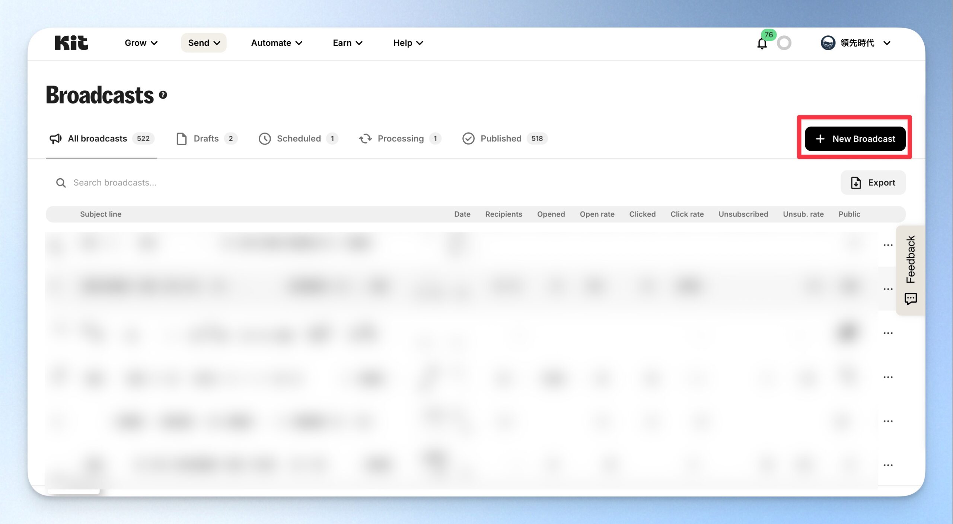This screenshot has width=953, height=524.
Task: Click the New Broadcast button
Action: tap(855, 139)
